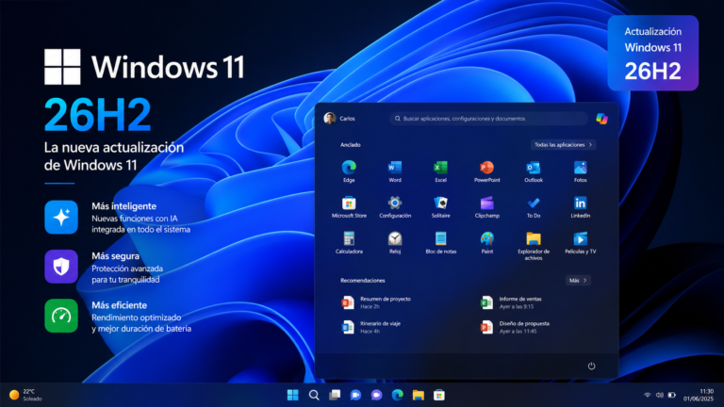Click the battery icon in system tray
This screenshot has width=724, height=407.
tap(672, 395)
